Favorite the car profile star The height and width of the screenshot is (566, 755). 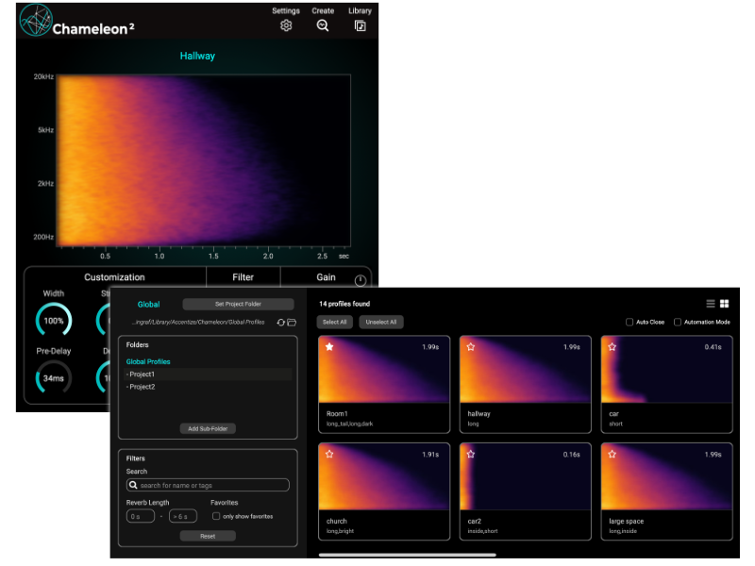pyautogui.click(x=612, y=346)
